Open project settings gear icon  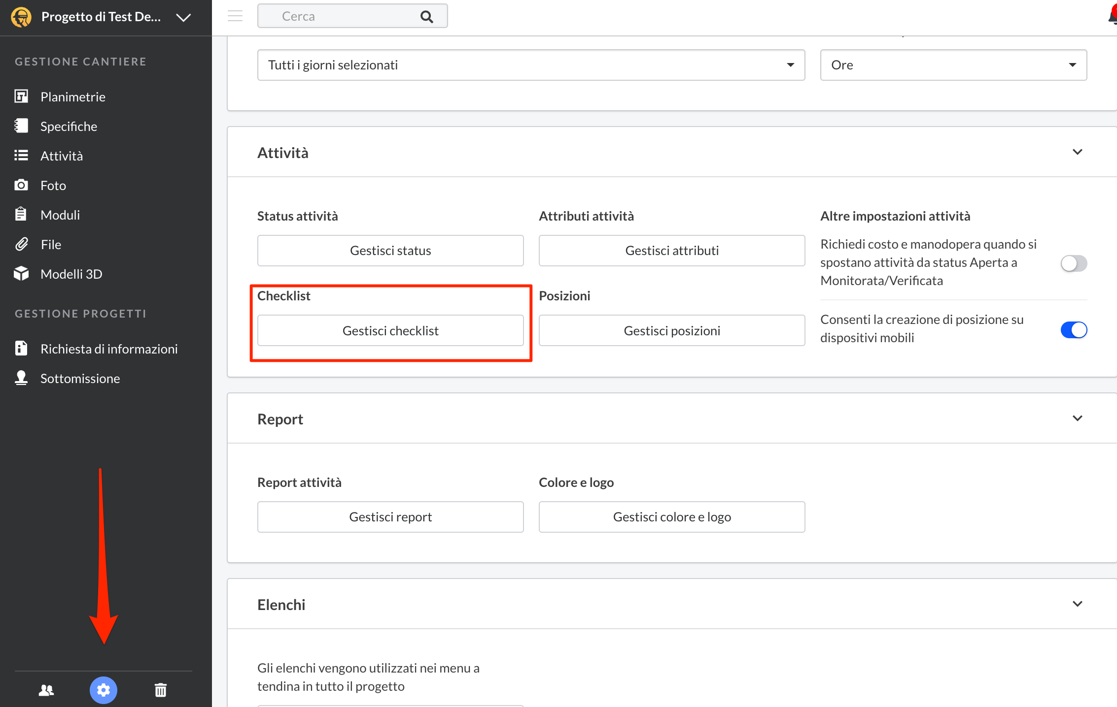[104, 690]
